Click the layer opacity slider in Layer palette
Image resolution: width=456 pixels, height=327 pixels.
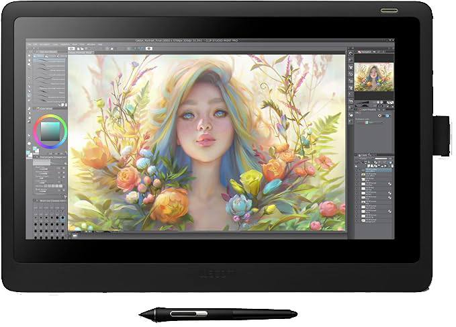pos(381,158)
